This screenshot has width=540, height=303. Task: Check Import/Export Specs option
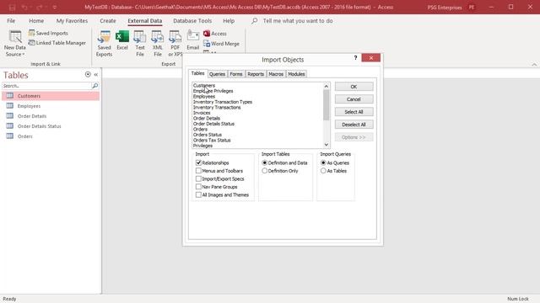[198, 178]
